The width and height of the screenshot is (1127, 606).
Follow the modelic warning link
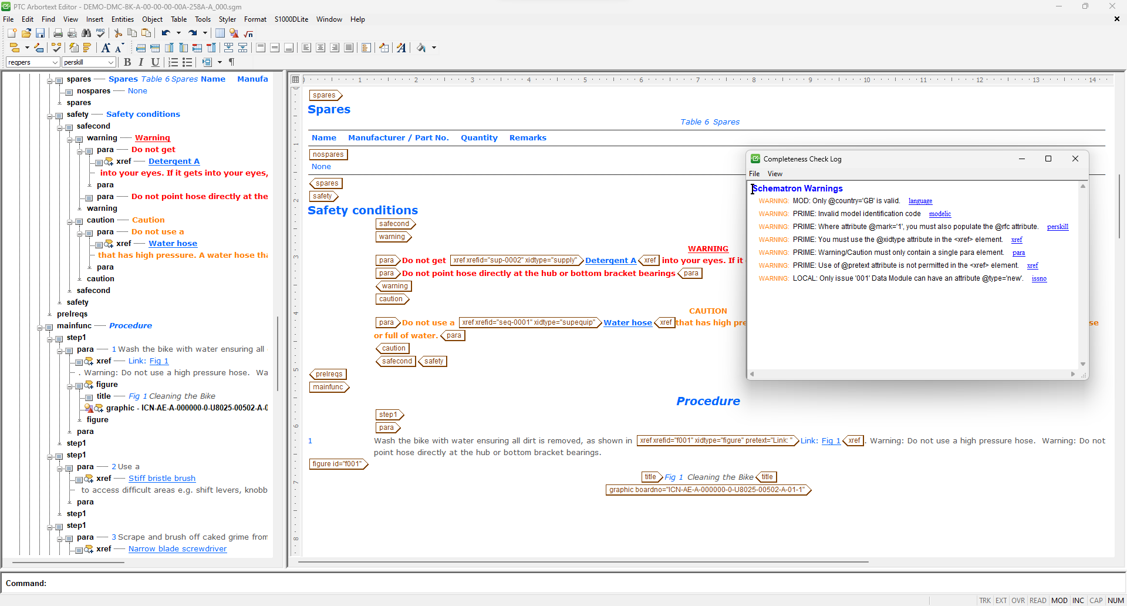click(940, 214)
